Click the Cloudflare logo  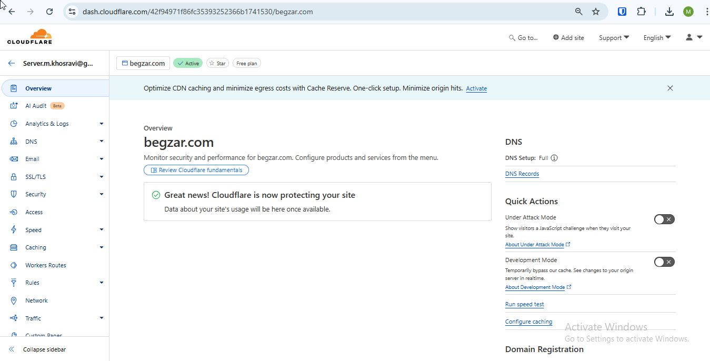pyautogui.click(x=29, y=37)
